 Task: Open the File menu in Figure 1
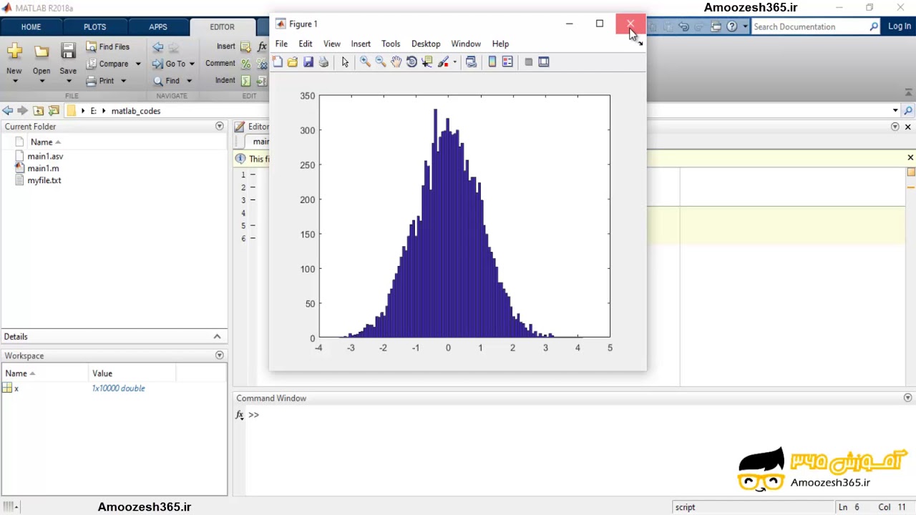tap(281, 44)
